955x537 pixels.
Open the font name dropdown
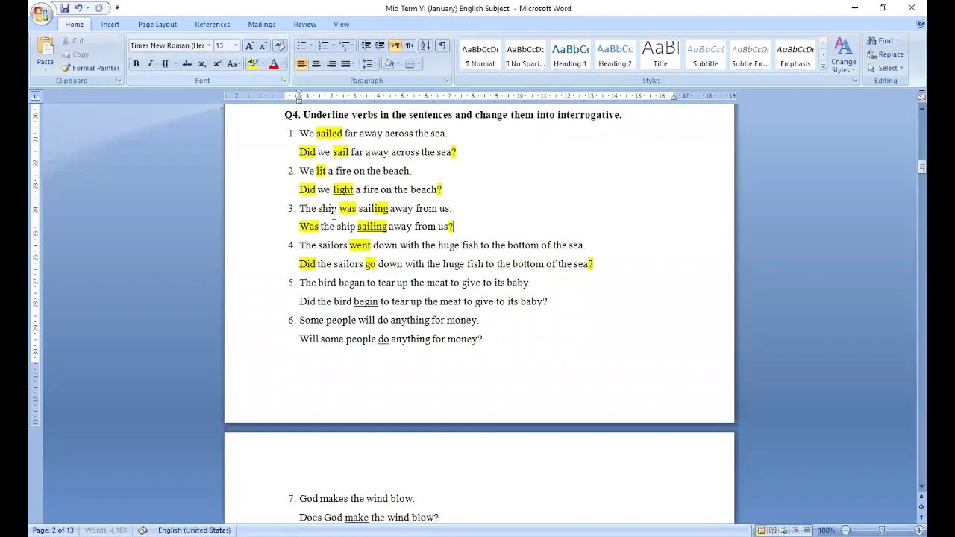(x=209, y=45)
